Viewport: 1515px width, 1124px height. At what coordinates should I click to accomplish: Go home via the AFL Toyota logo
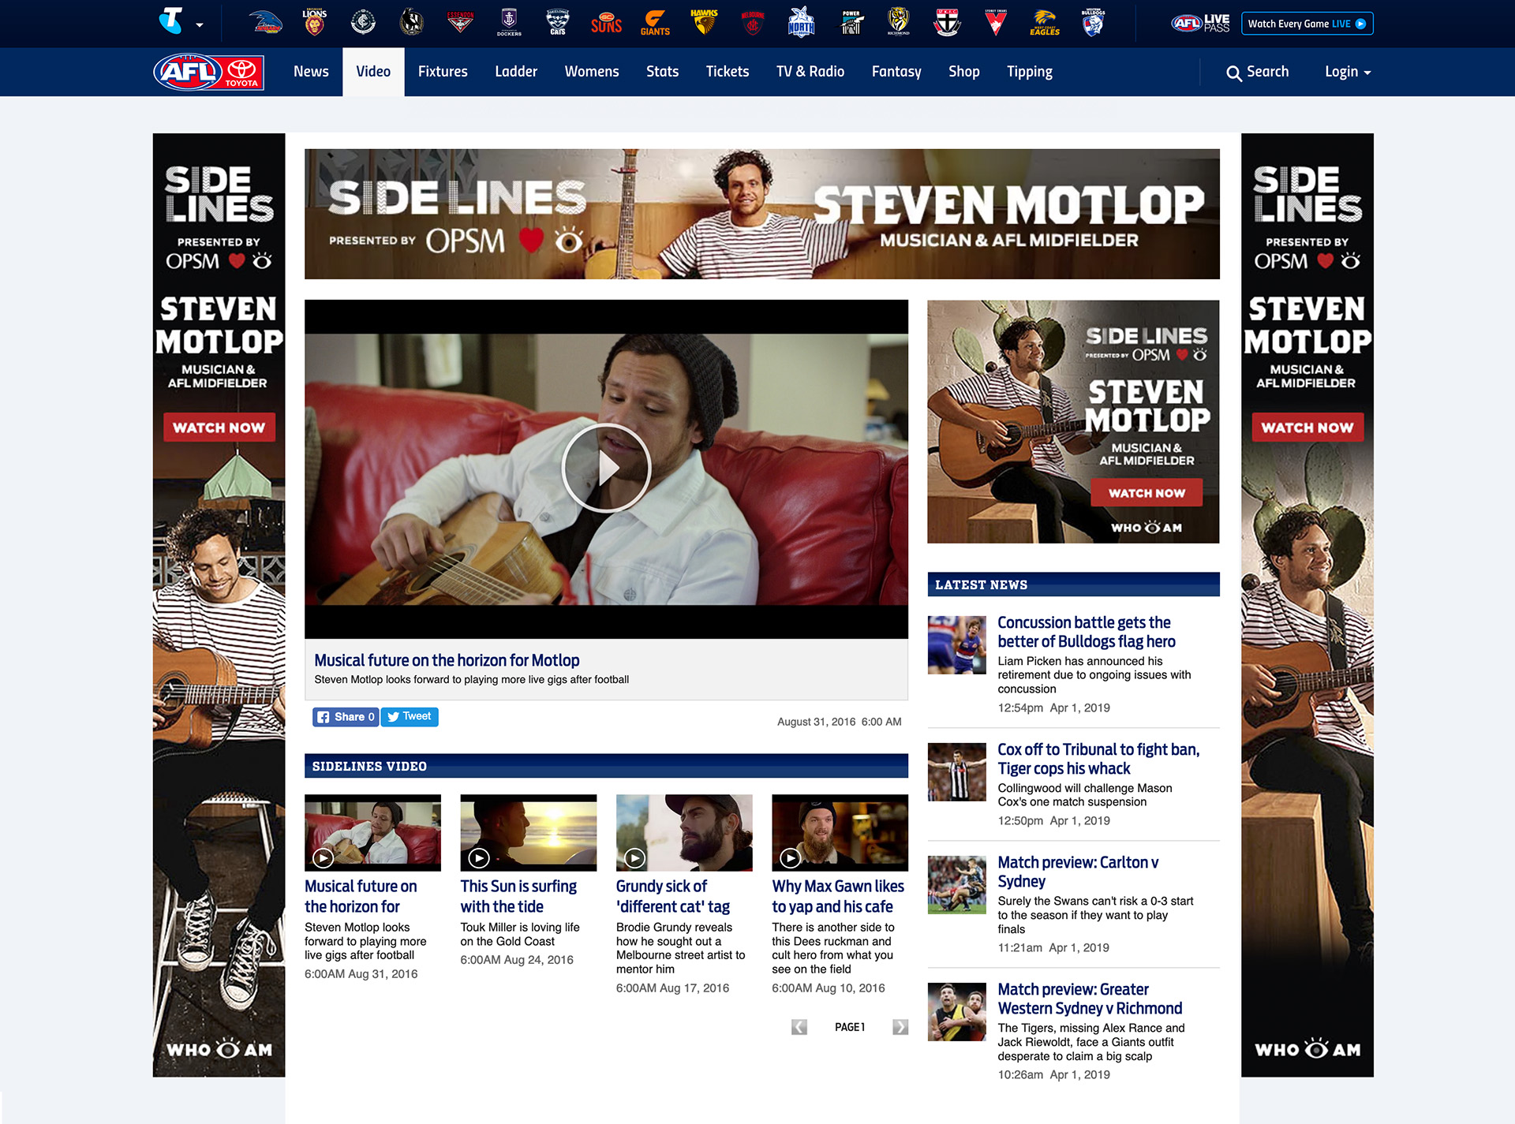[x=208, y=72]
